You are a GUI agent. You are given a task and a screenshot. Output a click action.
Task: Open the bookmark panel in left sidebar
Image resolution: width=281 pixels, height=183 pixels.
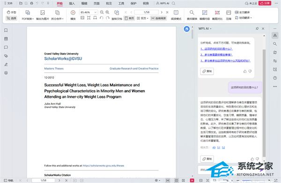[x=6, y=30]
